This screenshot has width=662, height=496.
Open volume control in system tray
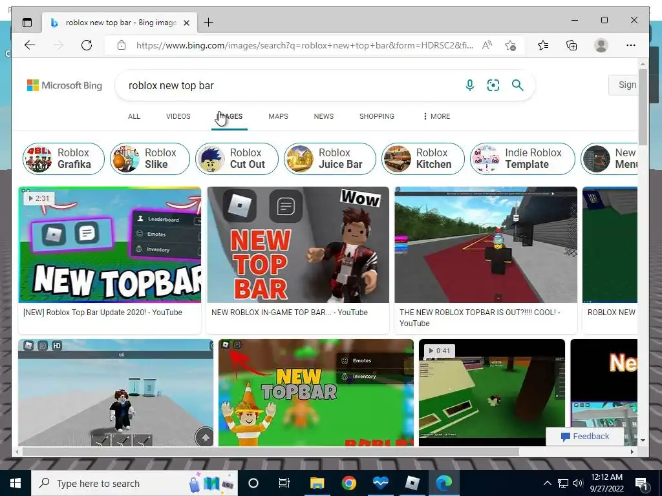click(x=578, y=483)
